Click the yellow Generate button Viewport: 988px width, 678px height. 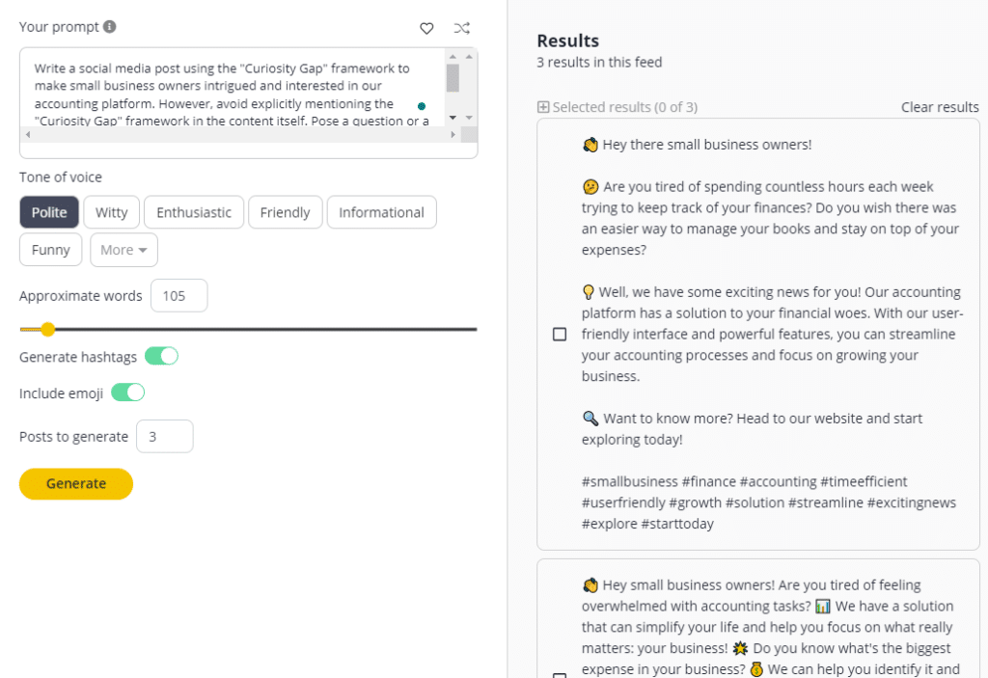(76, 484)
